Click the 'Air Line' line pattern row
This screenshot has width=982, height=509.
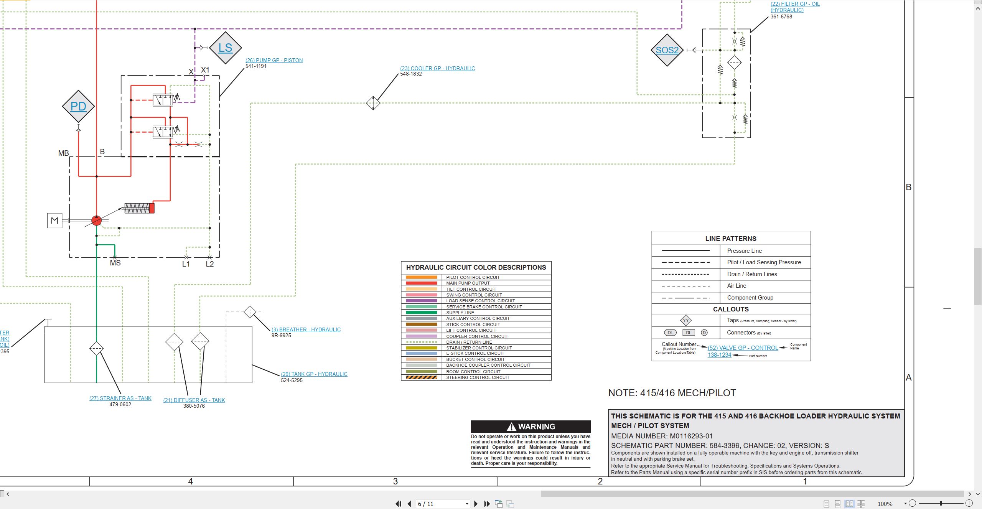tap(731, 286)
